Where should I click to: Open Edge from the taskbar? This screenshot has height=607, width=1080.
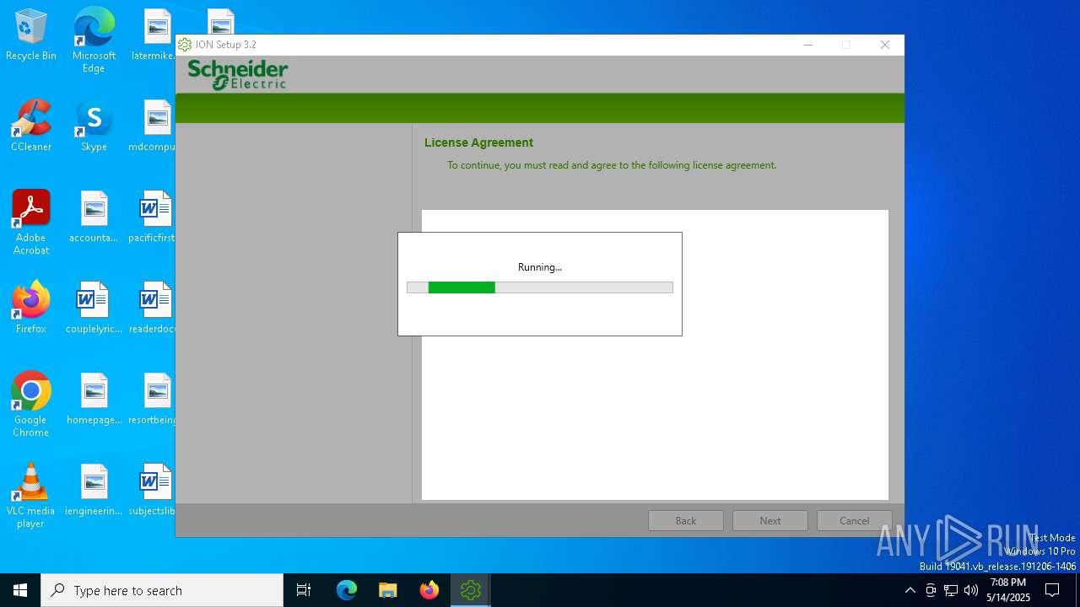point(347,590)
